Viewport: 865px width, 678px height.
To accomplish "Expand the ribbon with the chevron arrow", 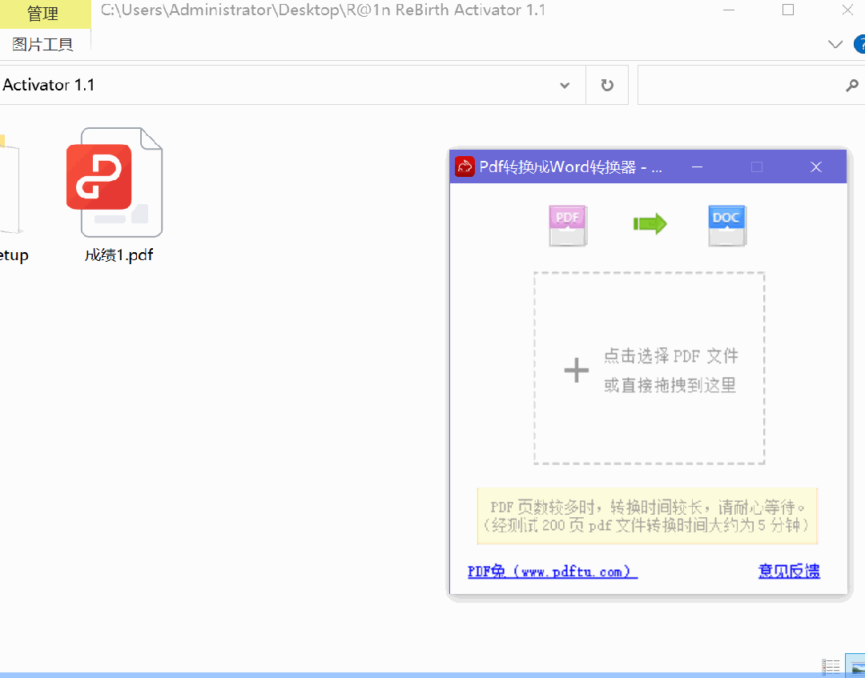I will [x=835, y=44].
